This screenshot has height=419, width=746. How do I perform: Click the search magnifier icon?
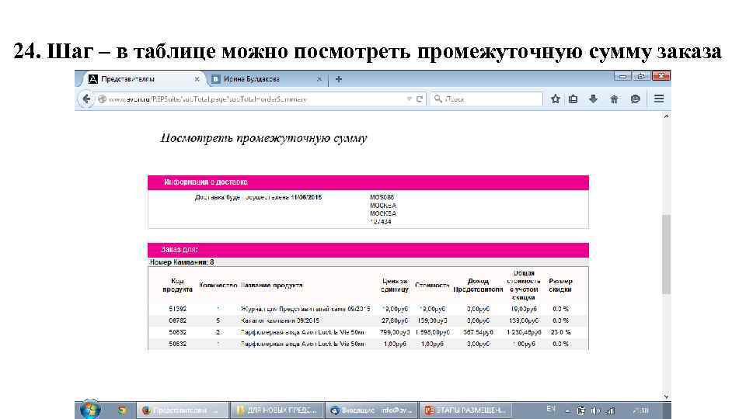click(x=437, y=99)
